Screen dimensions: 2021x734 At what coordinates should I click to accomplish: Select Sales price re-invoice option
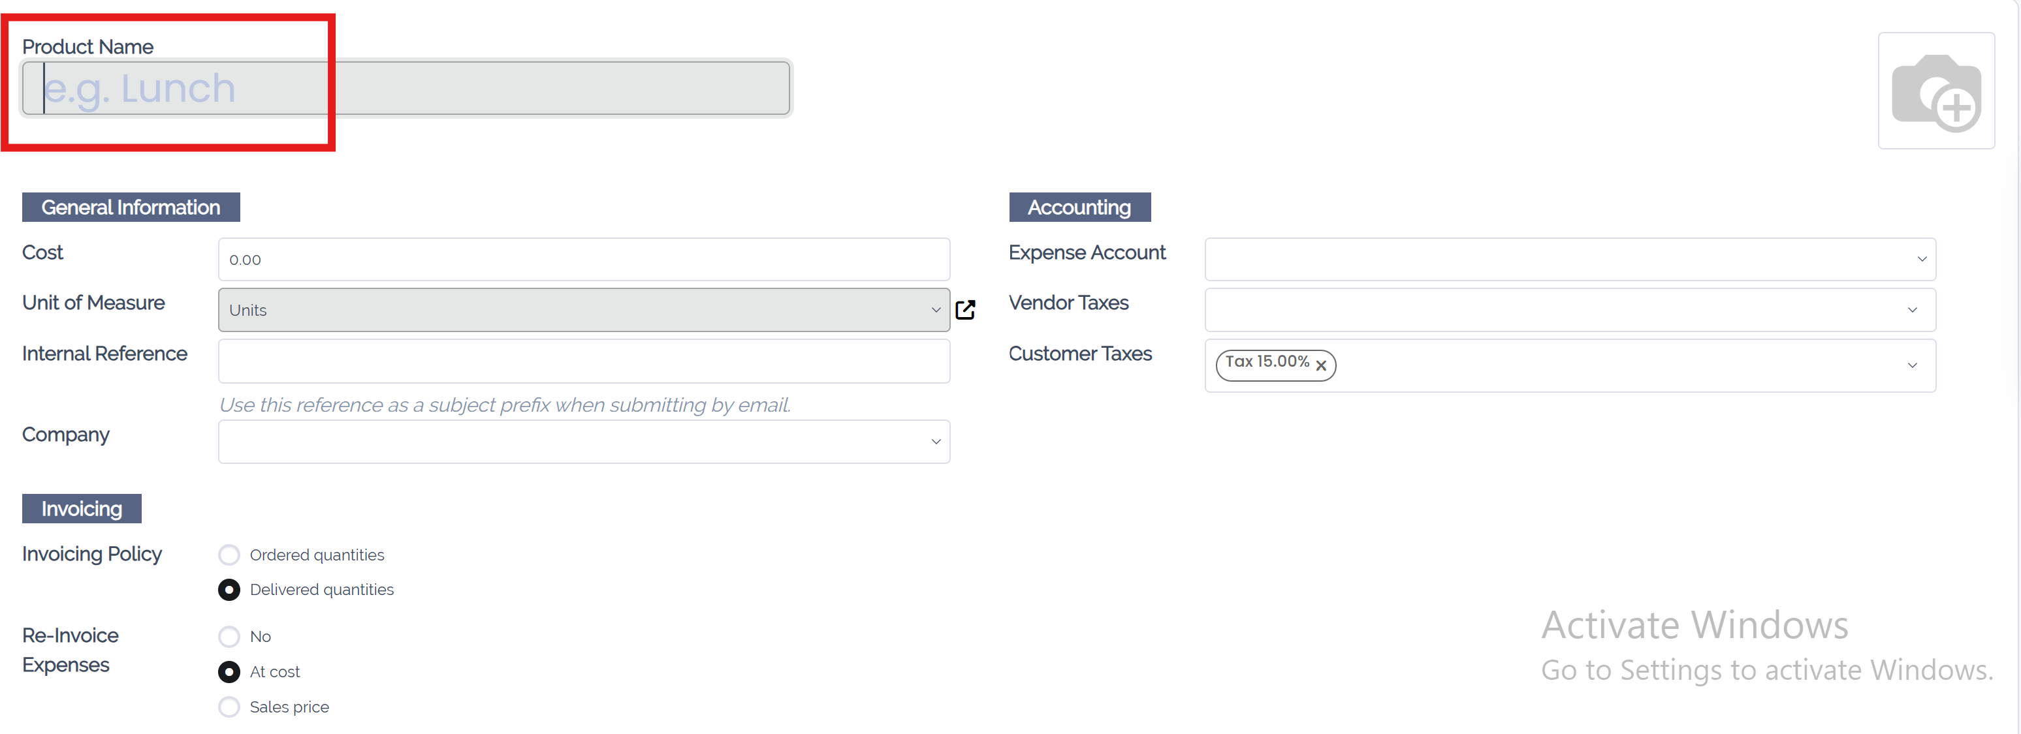coord(229,707)
